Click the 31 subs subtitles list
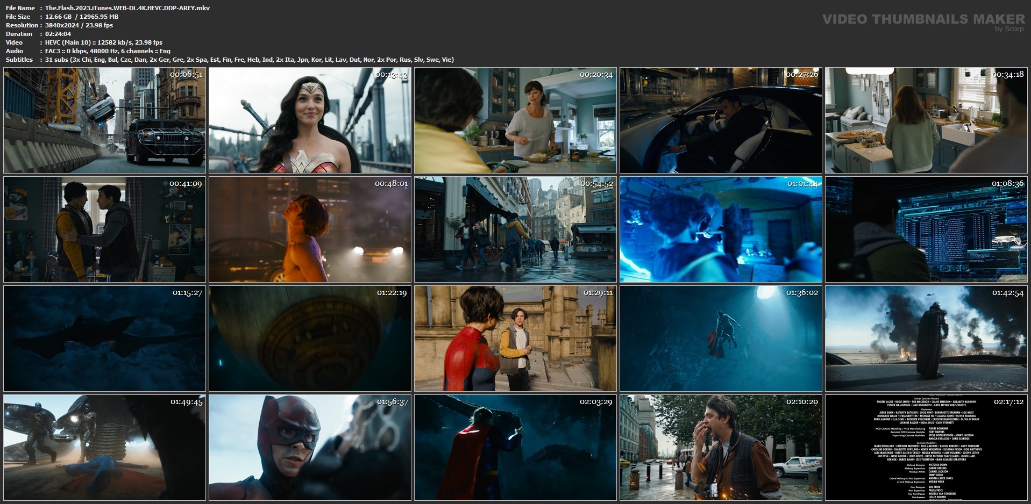This screenshot has height=504, width=1031. 250,60
